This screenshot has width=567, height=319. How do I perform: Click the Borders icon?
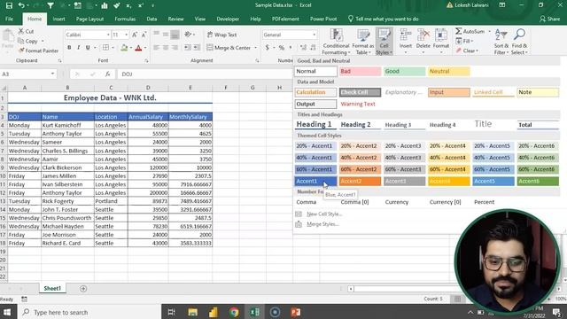pos(105,47)
